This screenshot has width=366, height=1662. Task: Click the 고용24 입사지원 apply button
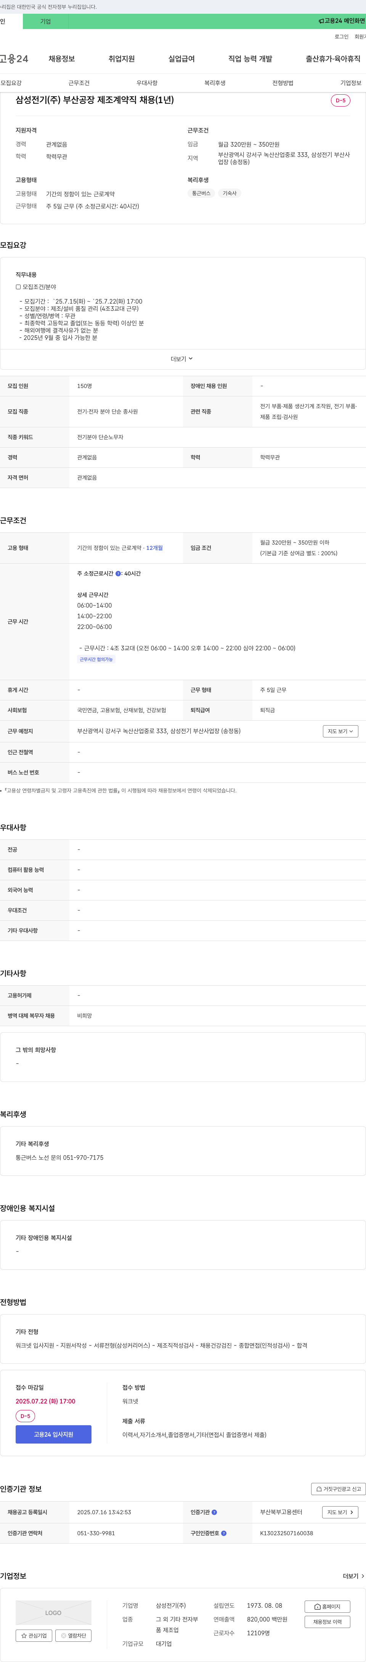(x=53, y=1434)
